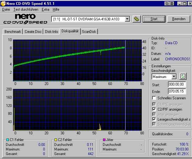Click the green read speed graph
Image resolution: width=192 pixels, height=159 pixels.
pos(77,60)
